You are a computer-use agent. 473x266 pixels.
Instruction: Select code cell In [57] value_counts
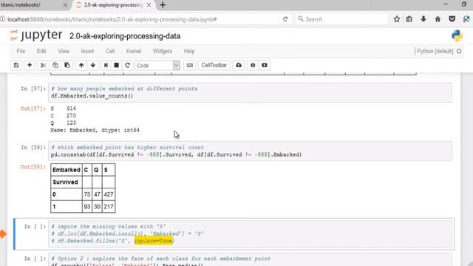pyautogui.click(x=250, y=92)
